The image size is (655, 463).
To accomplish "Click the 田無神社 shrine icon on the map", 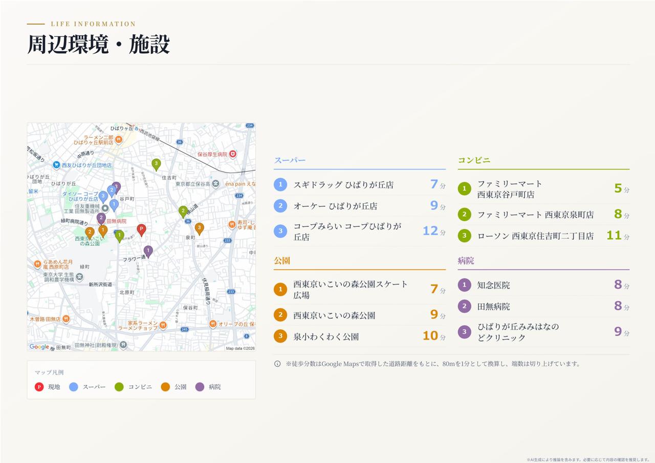I will (123, 345).
